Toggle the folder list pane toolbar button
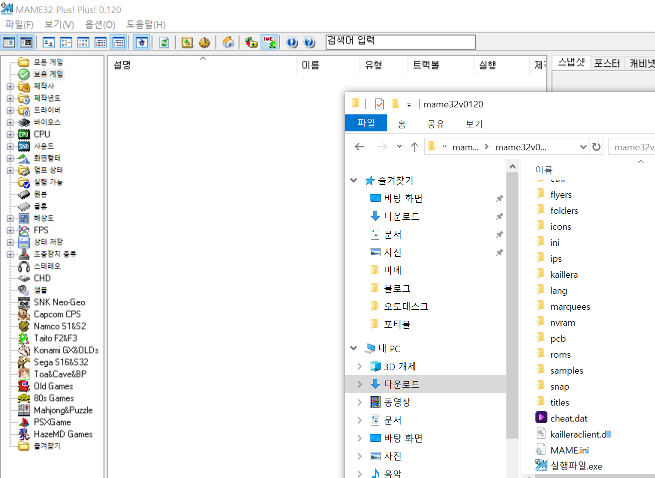The width and height of the screenshot is (655, 478). click(x=9, y=42)
